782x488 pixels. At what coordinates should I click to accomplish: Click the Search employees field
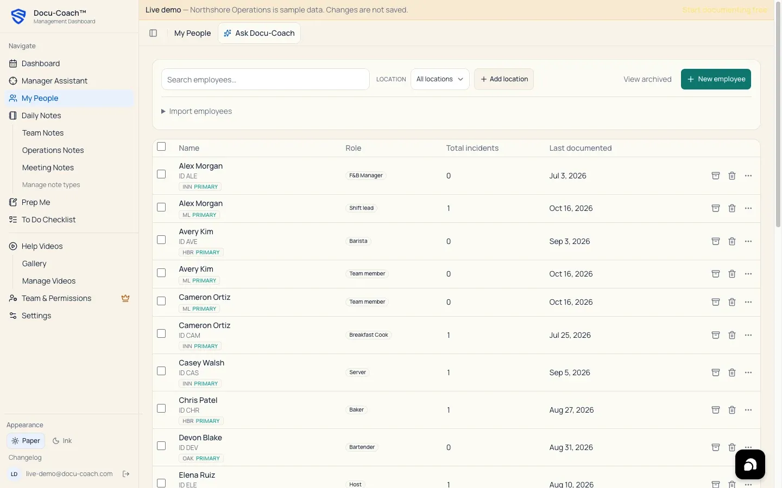click(266, 79)
